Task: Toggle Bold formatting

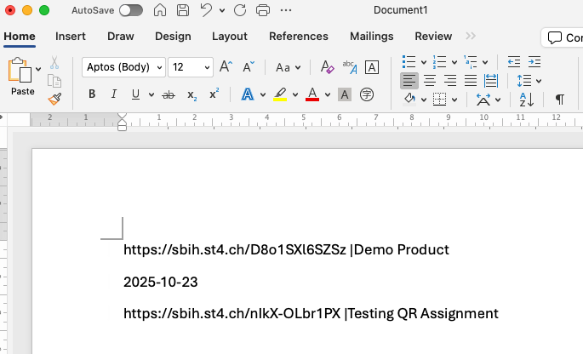Action: pos(92,94)
